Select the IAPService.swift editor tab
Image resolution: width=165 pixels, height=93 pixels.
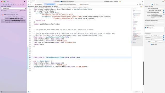click(x=50, y=4)
